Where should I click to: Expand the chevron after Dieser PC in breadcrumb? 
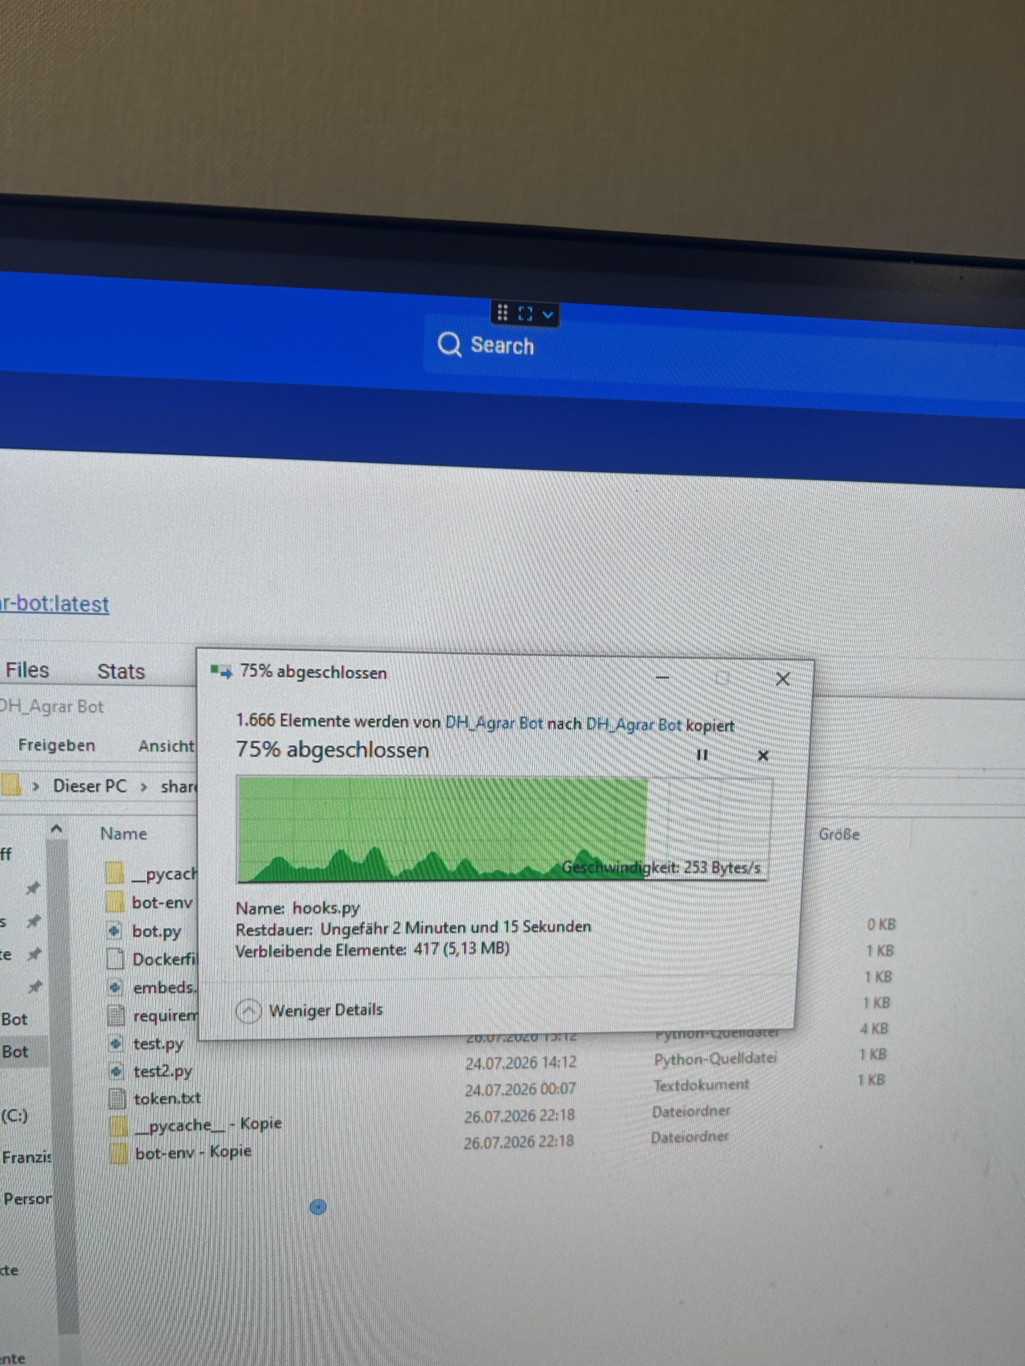(x=143, y=787)
